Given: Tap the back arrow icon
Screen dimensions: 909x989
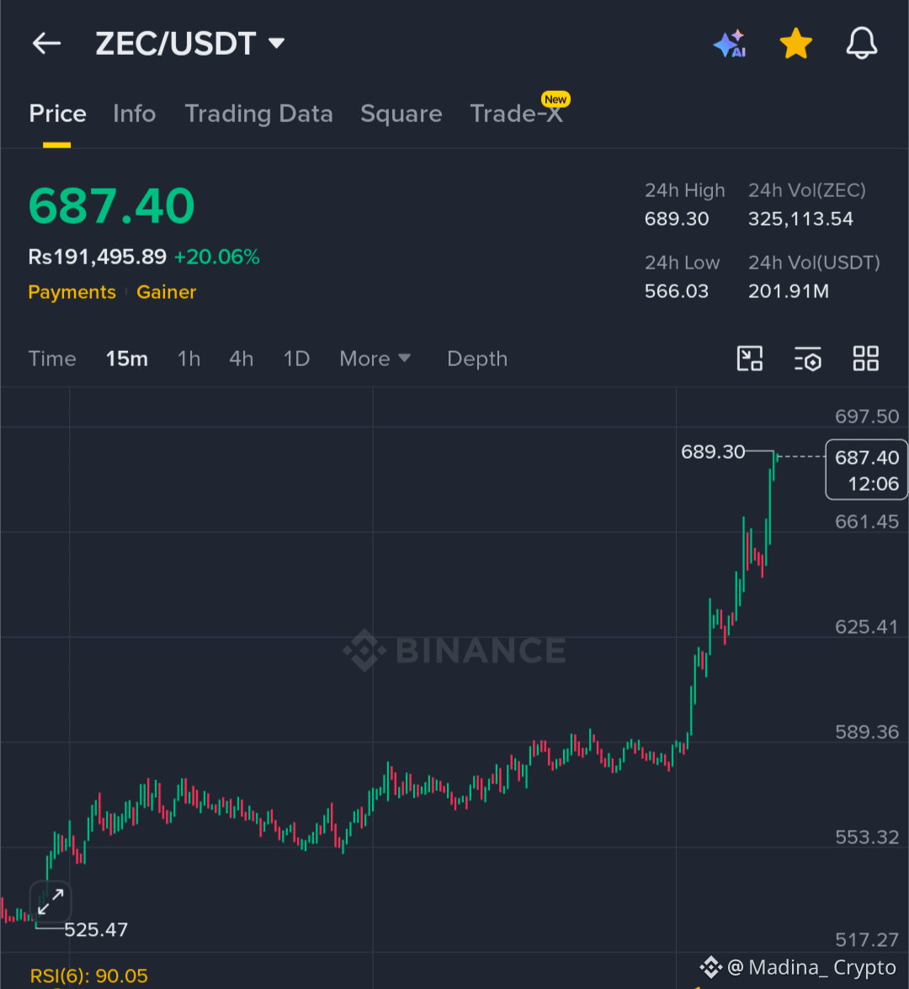Looking at the screenshot, I should [46, 44].
